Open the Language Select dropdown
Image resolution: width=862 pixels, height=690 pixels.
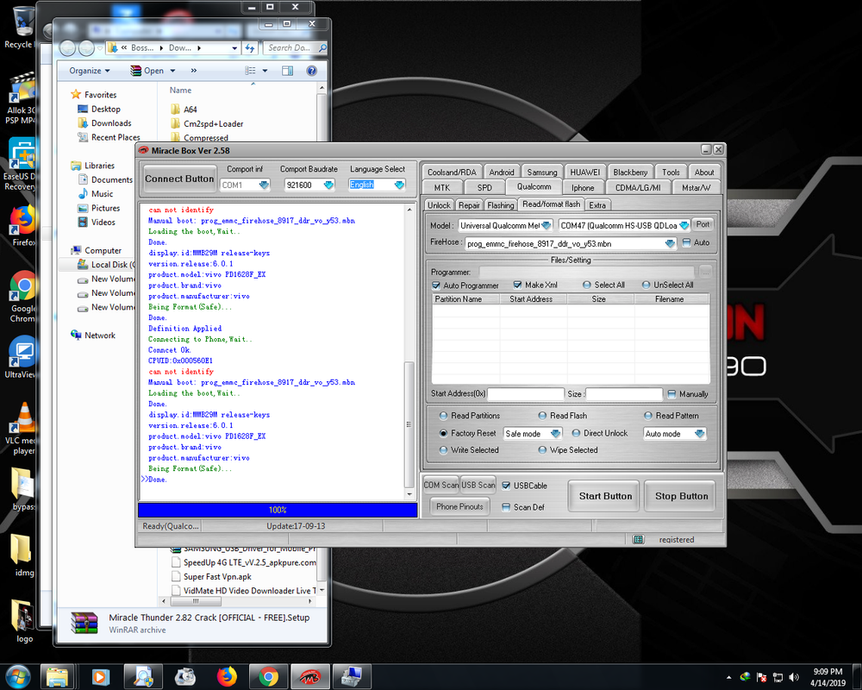400,185
